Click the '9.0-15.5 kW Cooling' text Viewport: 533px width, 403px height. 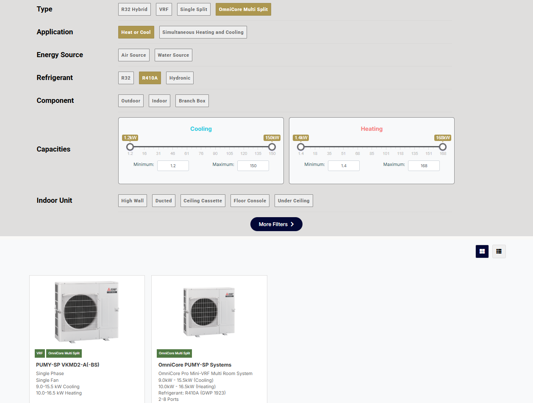pyautogui.click(x=58, y=386)
